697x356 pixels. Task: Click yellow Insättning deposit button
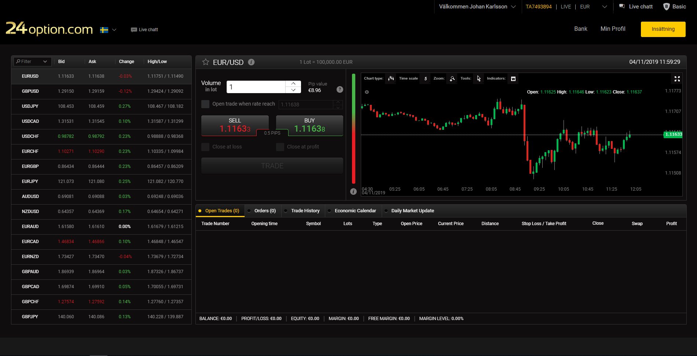pyautogui.click(x=663, y=29)
